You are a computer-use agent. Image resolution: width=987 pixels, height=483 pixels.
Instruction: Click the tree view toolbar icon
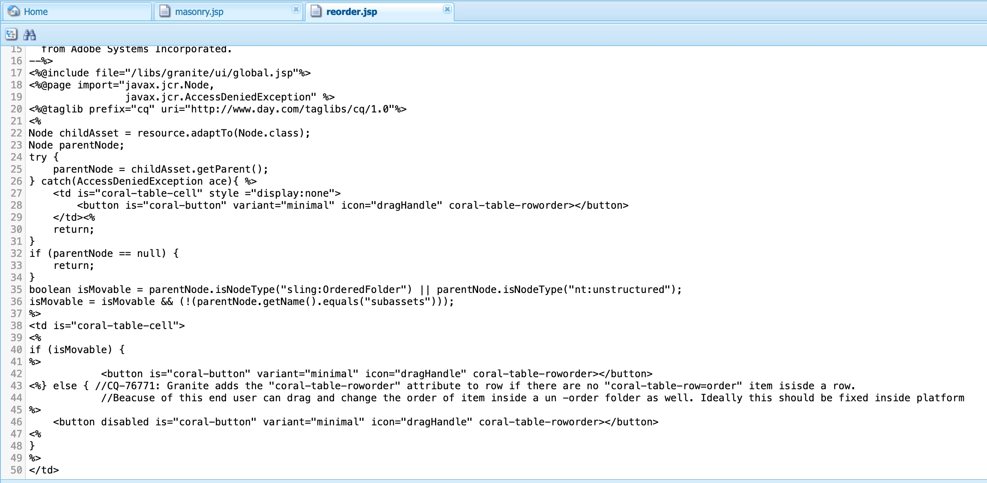(x=11, y=34)
